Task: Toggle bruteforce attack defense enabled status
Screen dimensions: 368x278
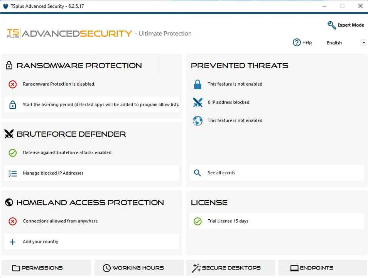Action: tap(13, 153)
